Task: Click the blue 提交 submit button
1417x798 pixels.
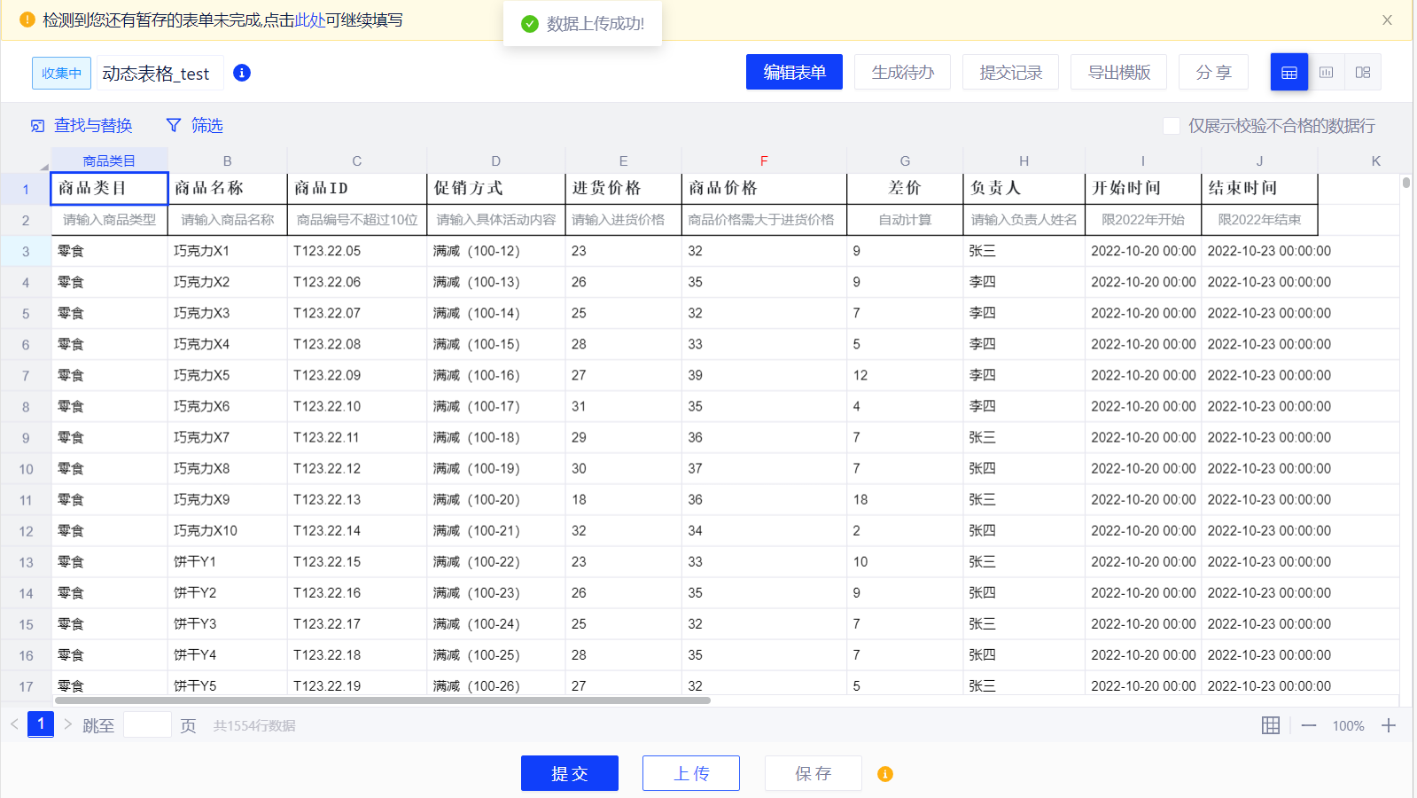Action: pyautogui.click(x=569, y=773)
